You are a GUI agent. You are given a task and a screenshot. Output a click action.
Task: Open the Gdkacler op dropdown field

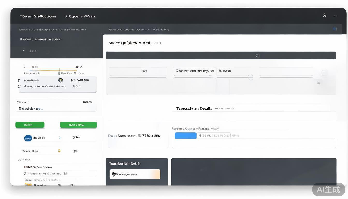(x=56, y=109)
